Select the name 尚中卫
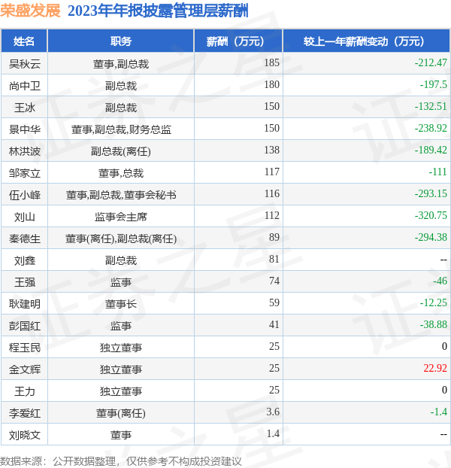The image size is (451, 468). pos(25,86)
